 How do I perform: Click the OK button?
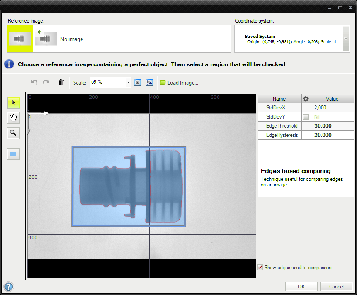click(x=301, y=287)
